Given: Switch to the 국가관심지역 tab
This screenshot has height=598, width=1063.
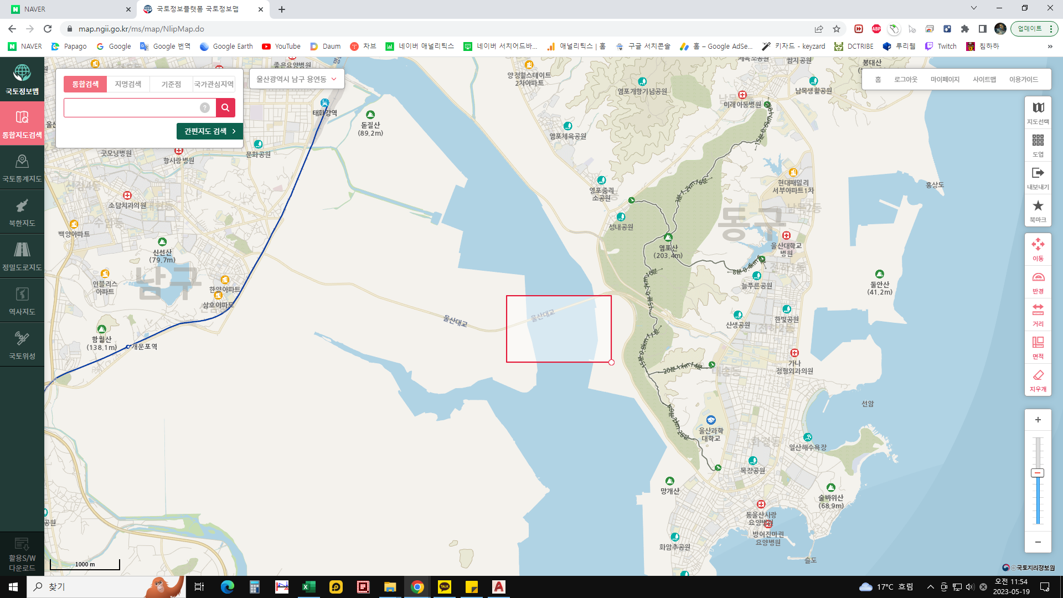Looking at the screenshot, I should (x=214, y=84).
